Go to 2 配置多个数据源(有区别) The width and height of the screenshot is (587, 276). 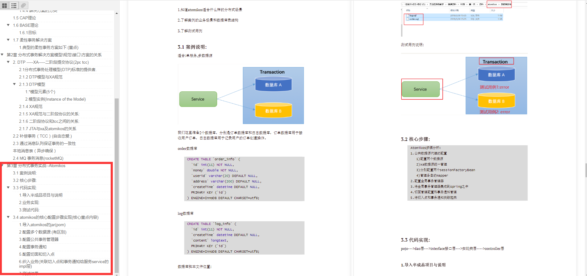click(x=43, y=232)
